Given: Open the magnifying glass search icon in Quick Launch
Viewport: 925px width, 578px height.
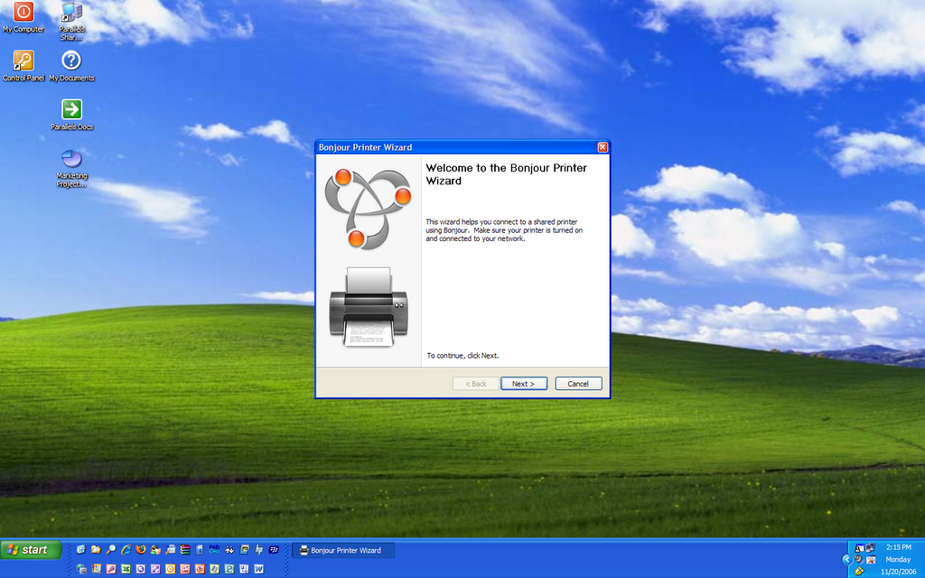Looking at the screenshot, I should click(x=111, y=550).
